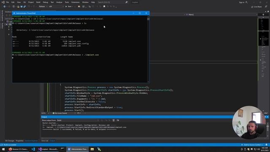Open the Show output from Build dropdown
The image size is (270, 152).
[78, 120]
